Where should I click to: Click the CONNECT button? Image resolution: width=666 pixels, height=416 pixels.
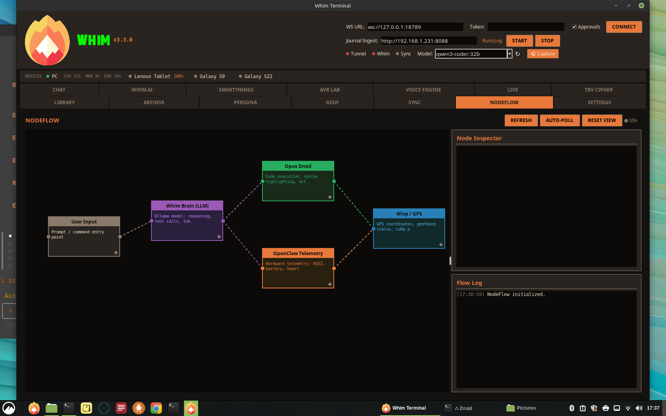pos(624,27)
